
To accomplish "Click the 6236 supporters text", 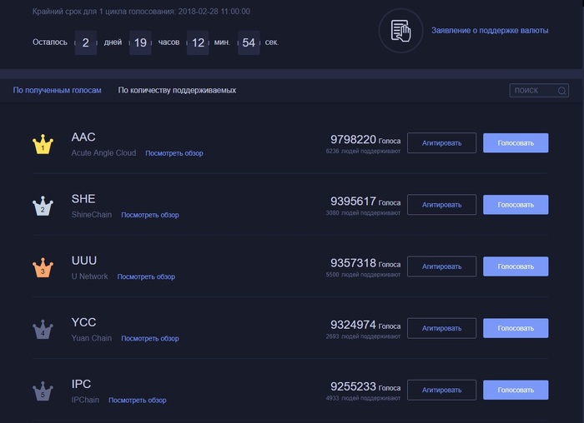I will (x=363, y=151).
